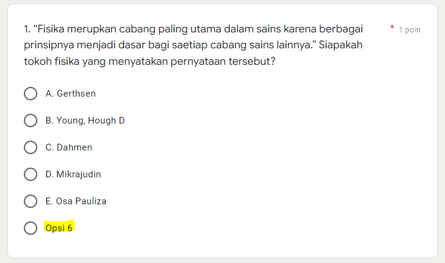Screen dimensions: 445x263
Task: Choose the Opsi 6 radio button
Action: [31, 228]
